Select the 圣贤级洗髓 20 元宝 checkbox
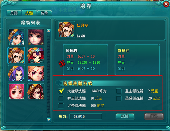 point(119,98)
